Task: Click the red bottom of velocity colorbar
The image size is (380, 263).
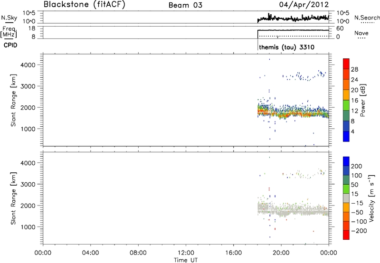Action: (346, 235)
